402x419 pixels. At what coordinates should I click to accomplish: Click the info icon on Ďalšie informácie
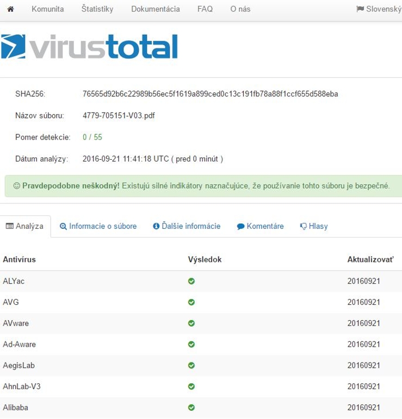tap(156, 226)
